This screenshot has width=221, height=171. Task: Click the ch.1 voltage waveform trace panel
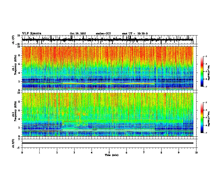(x=109, y=40)
